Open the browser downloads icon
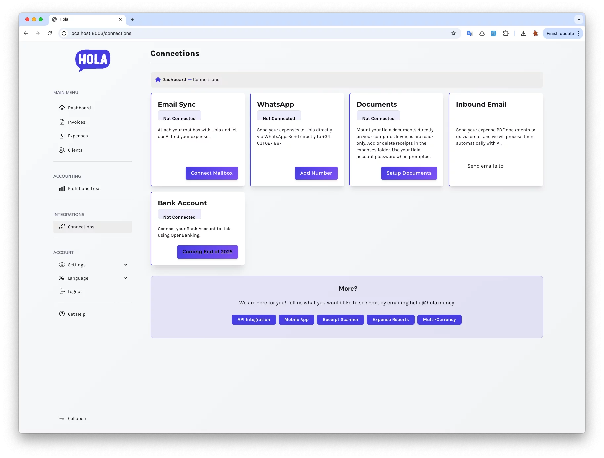This screenshot has width=604, height=458. [x=523, y=33]
